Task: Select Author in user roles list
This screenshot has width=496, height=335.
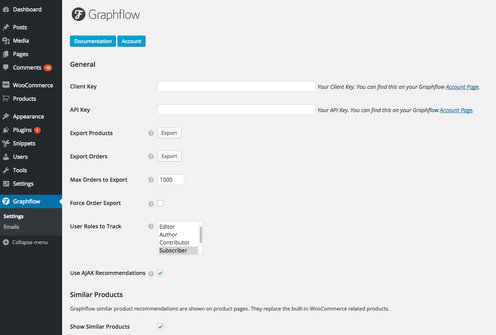Action: (178, 235)
